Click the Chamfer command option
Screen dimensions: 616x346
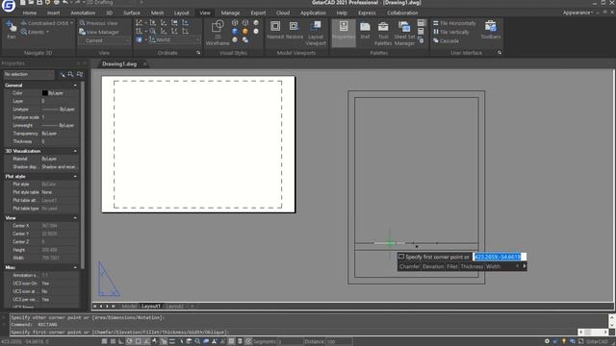click(409, 266)
